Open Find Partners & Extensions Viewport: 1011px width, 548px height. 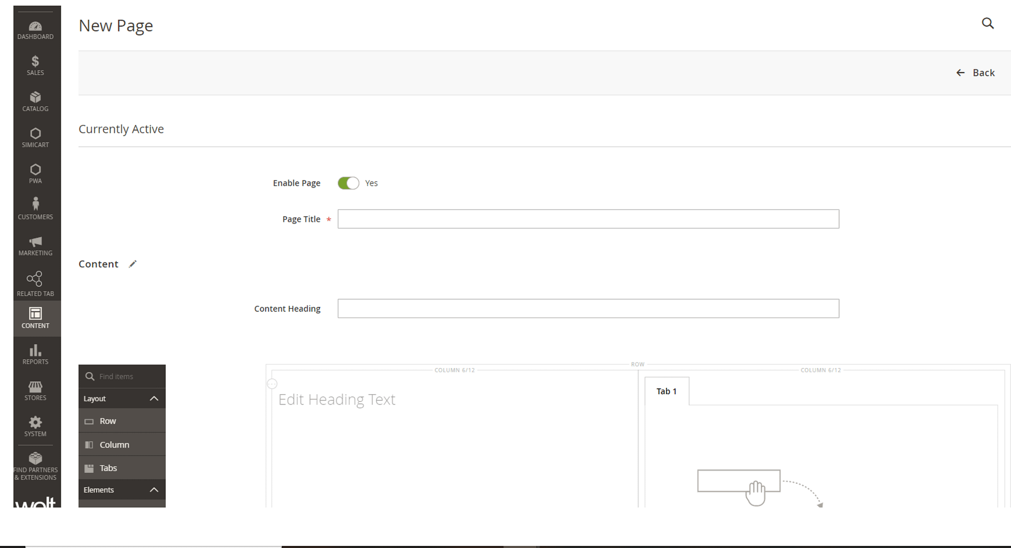(x=35, y=466)
